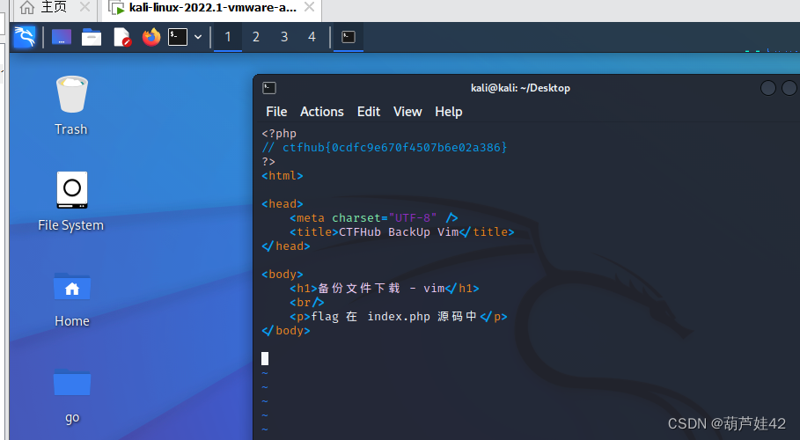The height and width of the screenshot is (440, 800).
Task: Open the terminal File menu
Action: point(276,111)
